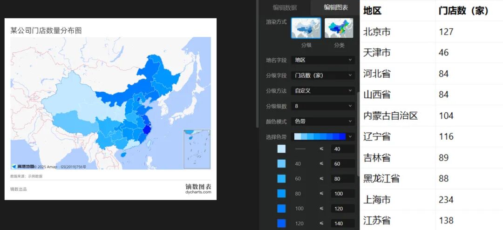Click the upper bound field with value 100
The width and height of the screenshot is (503, 230).
coord(343,193)
